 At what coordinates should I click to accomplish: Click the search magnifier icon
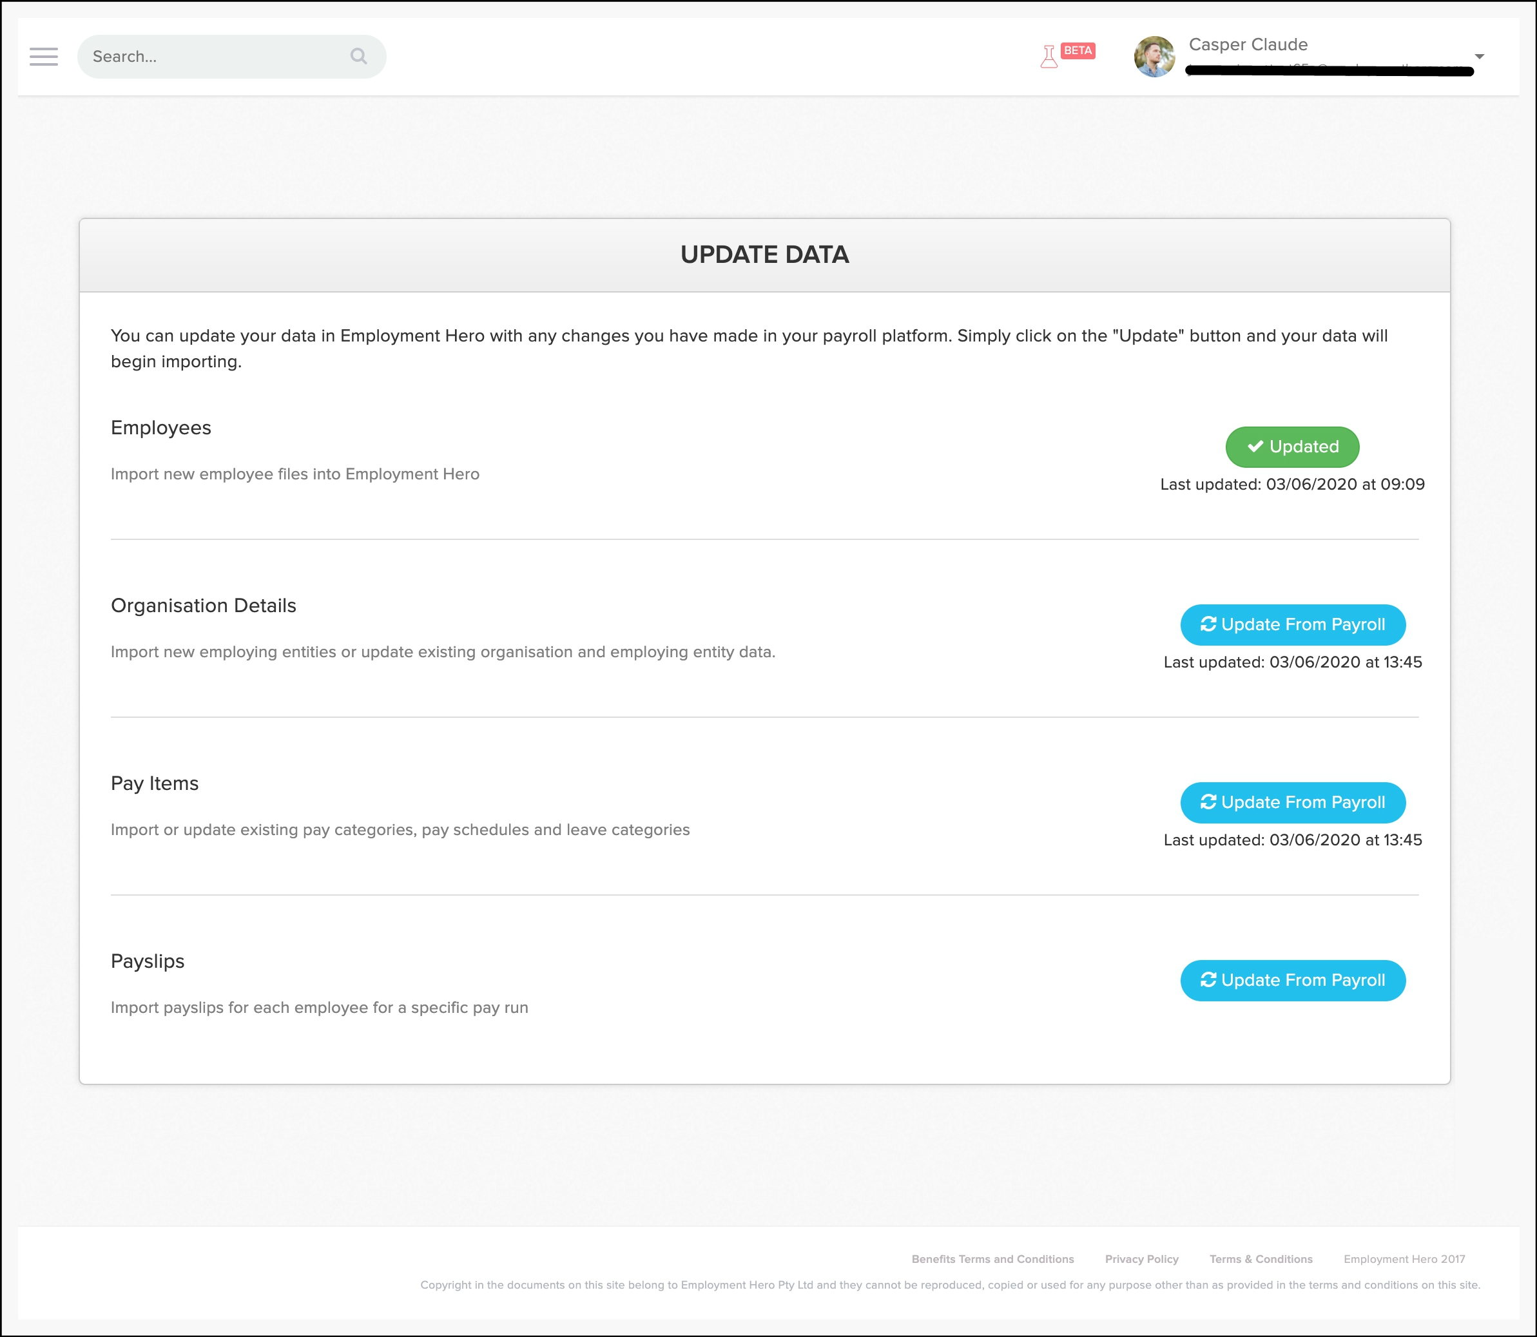pos(359,57)
